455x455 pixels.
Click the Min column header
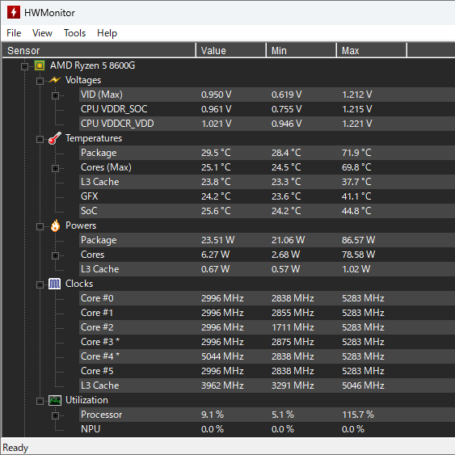301,50
